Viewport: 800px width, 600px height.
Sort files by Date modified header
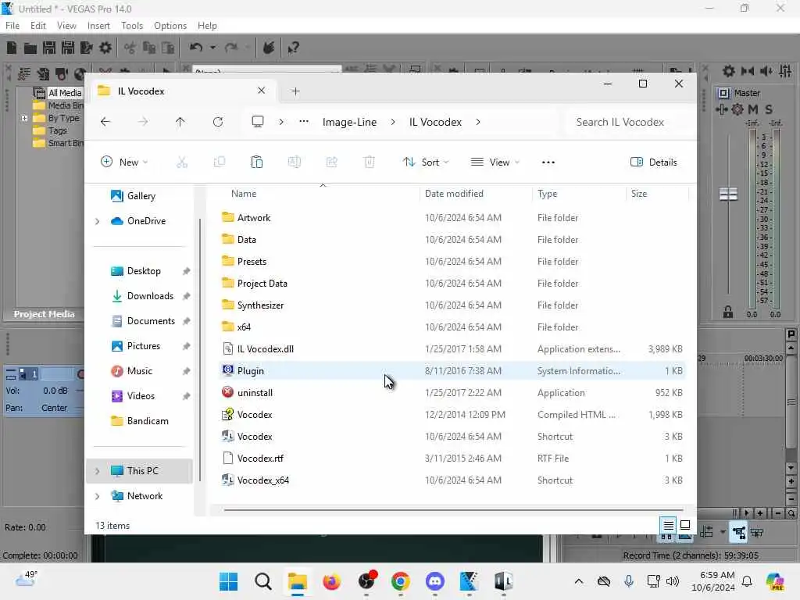tap(454, 194)
